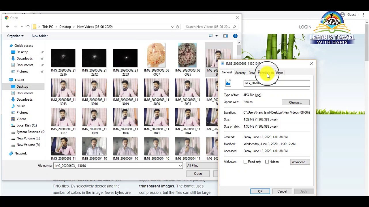Open the Music folder in the sidebar

[21, 106]
